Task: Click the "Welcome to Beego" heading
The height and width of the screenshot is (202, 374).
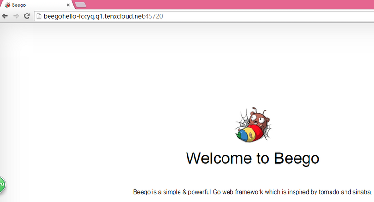Action: click(x=252, y=158)
